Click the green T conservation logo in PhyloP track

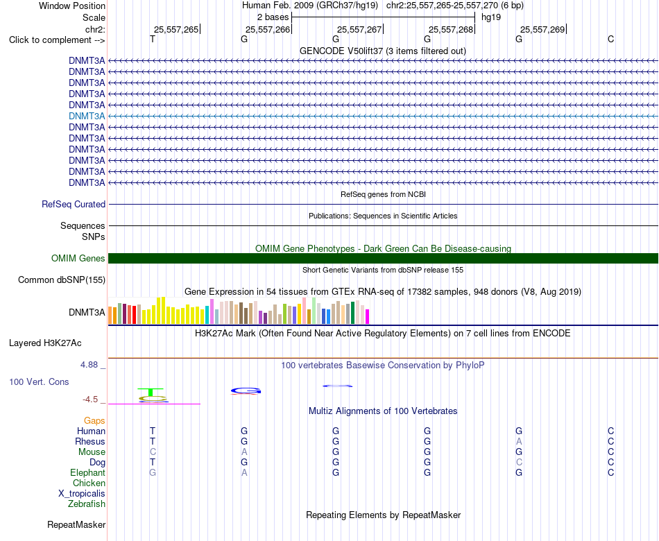pyautogui.click(x=151, y=392)
